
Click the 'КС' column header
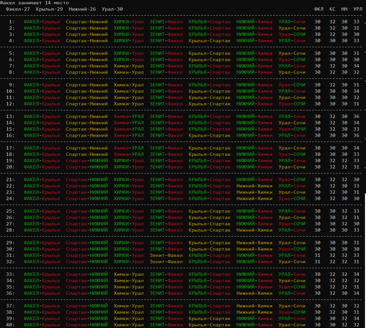[332, 9]
